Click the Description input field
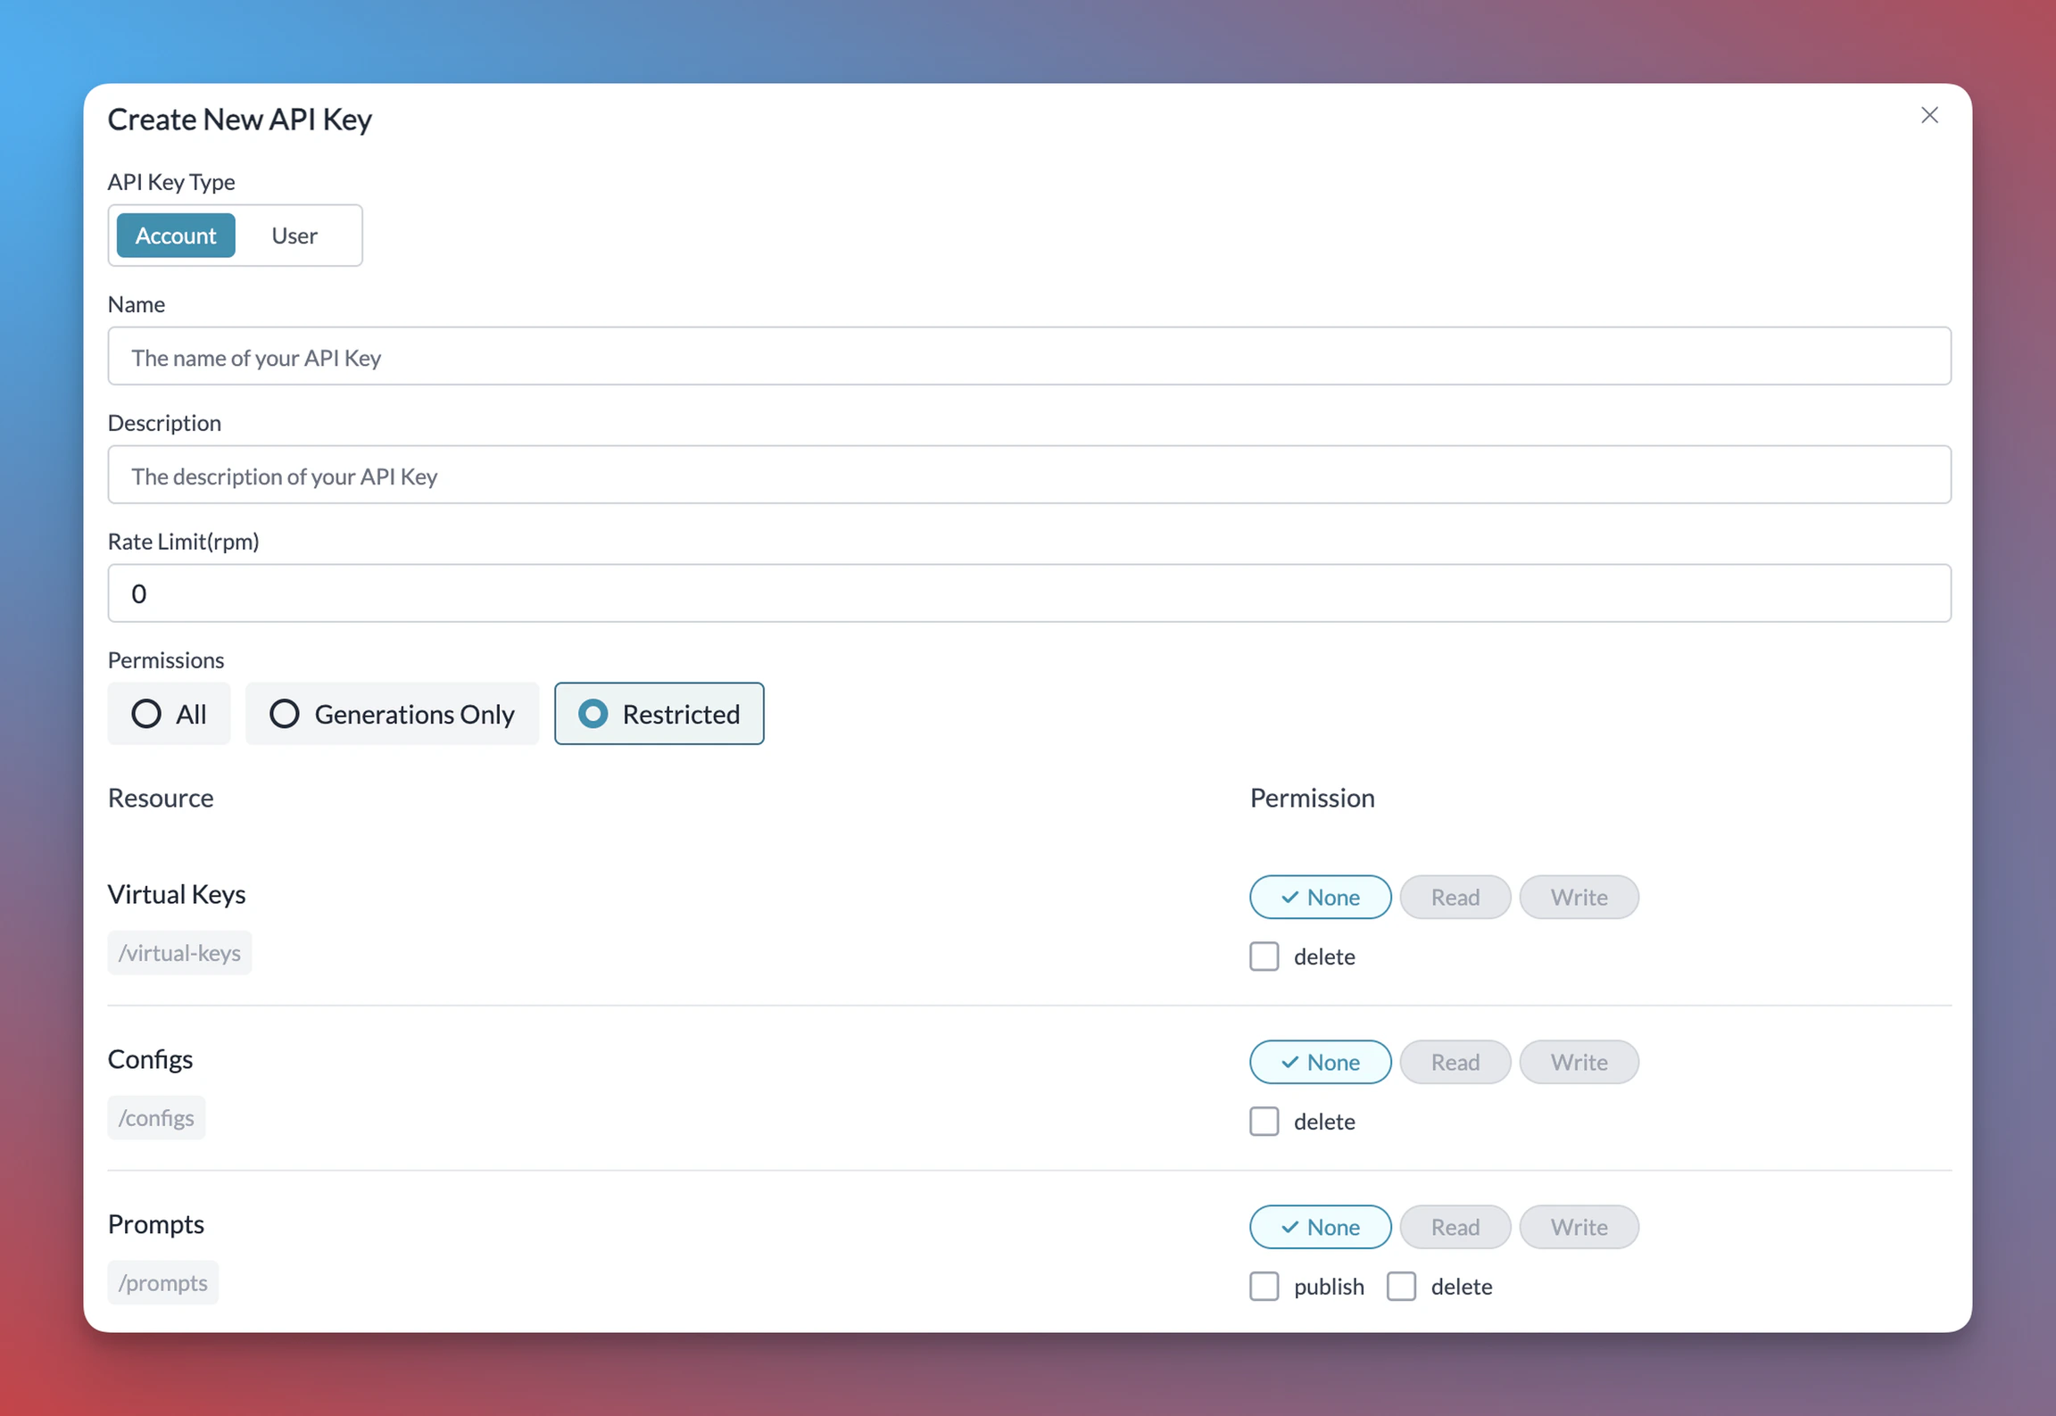2056x1416 pixels. pyautogui.click(x=1029, y=475)
